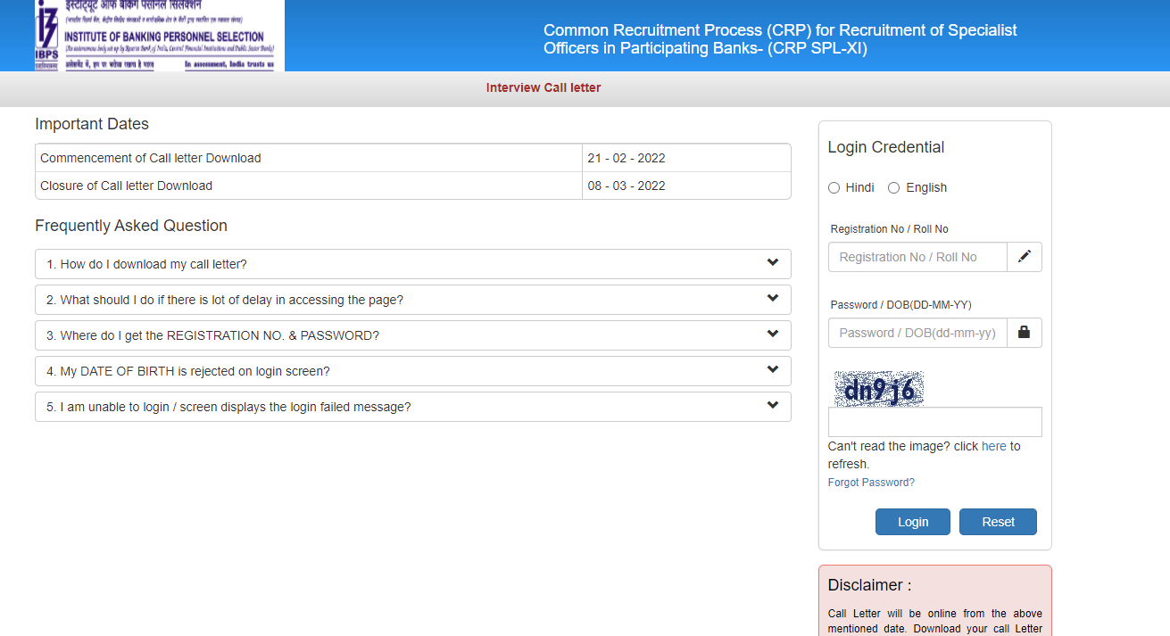Expand chevron for DATE OF BIRTH rejected question
This screenshot has width=1170, height=636.
pos(772,370)
